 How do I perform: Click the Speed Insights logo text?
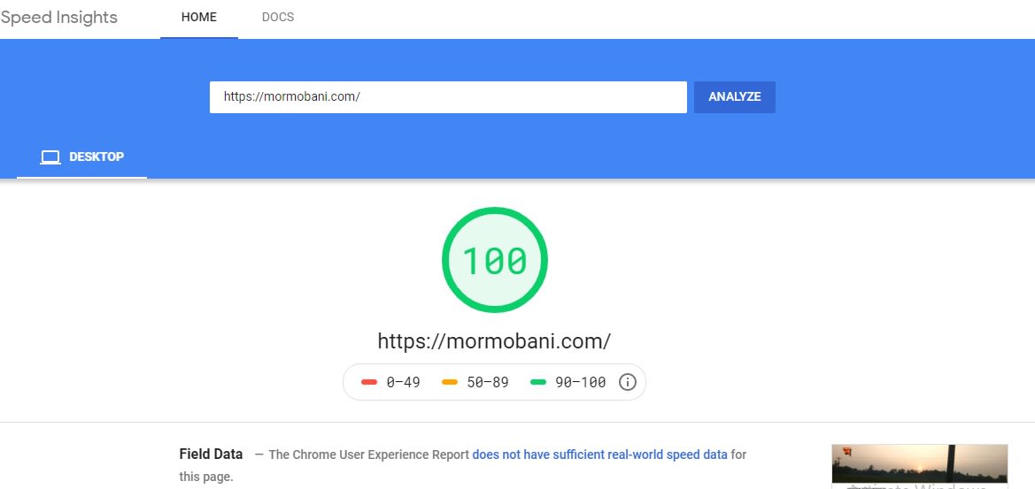[x=59, y=18]
